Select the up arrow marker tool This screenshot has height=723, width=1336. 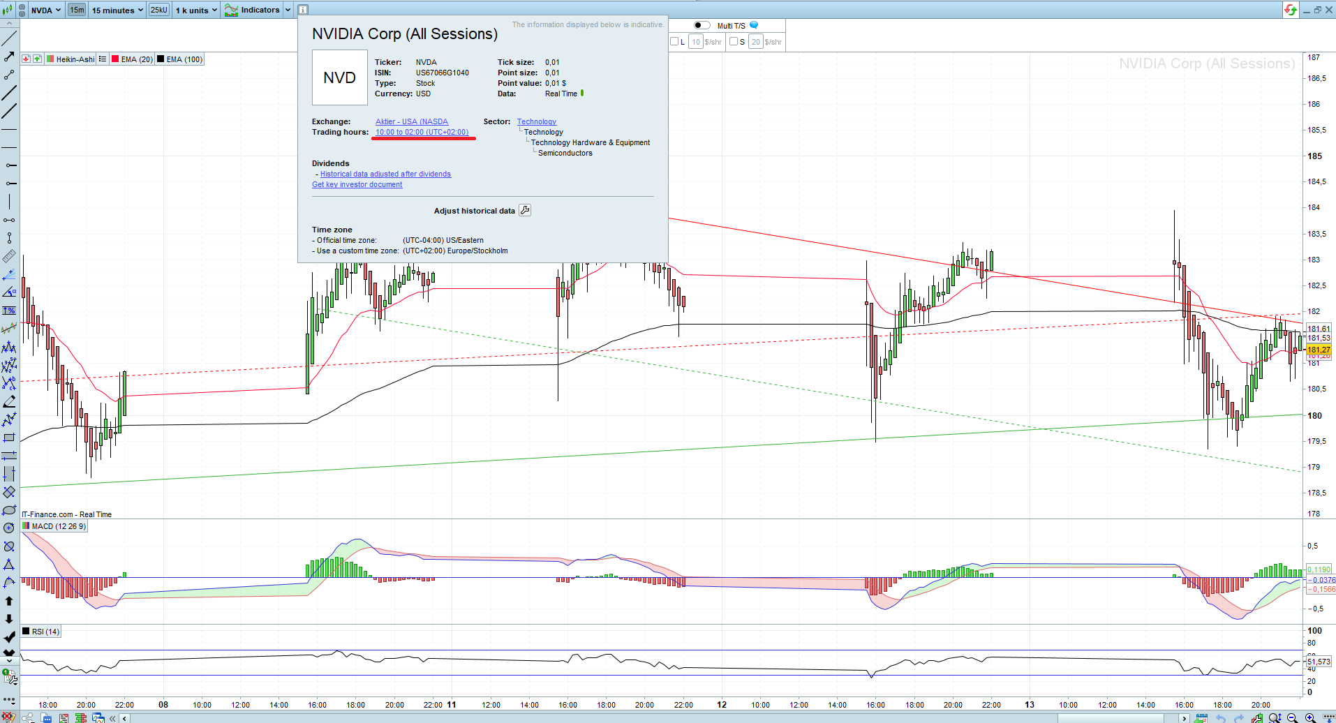9,601
